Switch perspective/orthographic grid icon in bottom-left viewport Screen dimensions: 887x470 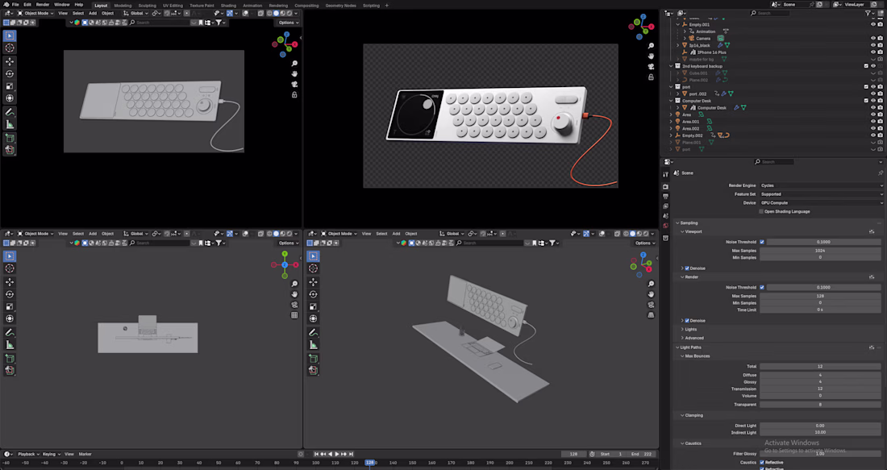[294, 315]
